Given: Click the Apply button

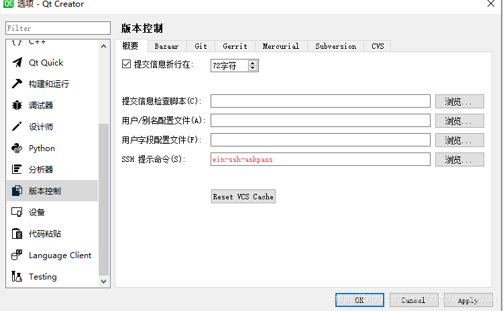Looking at the screenshot, I should (468, 300).
